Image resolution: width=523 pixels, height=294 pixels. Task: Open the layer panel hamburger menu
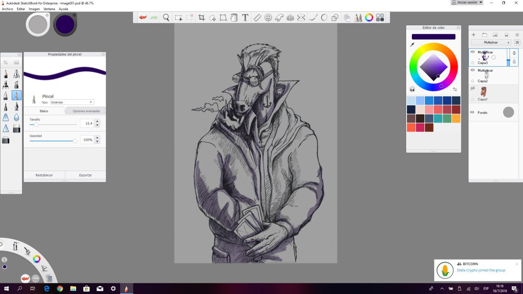[517, 35]
